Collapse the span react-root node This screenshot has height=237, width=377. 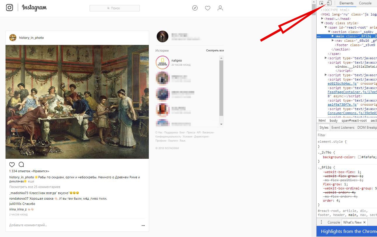(x=326, y=27)
